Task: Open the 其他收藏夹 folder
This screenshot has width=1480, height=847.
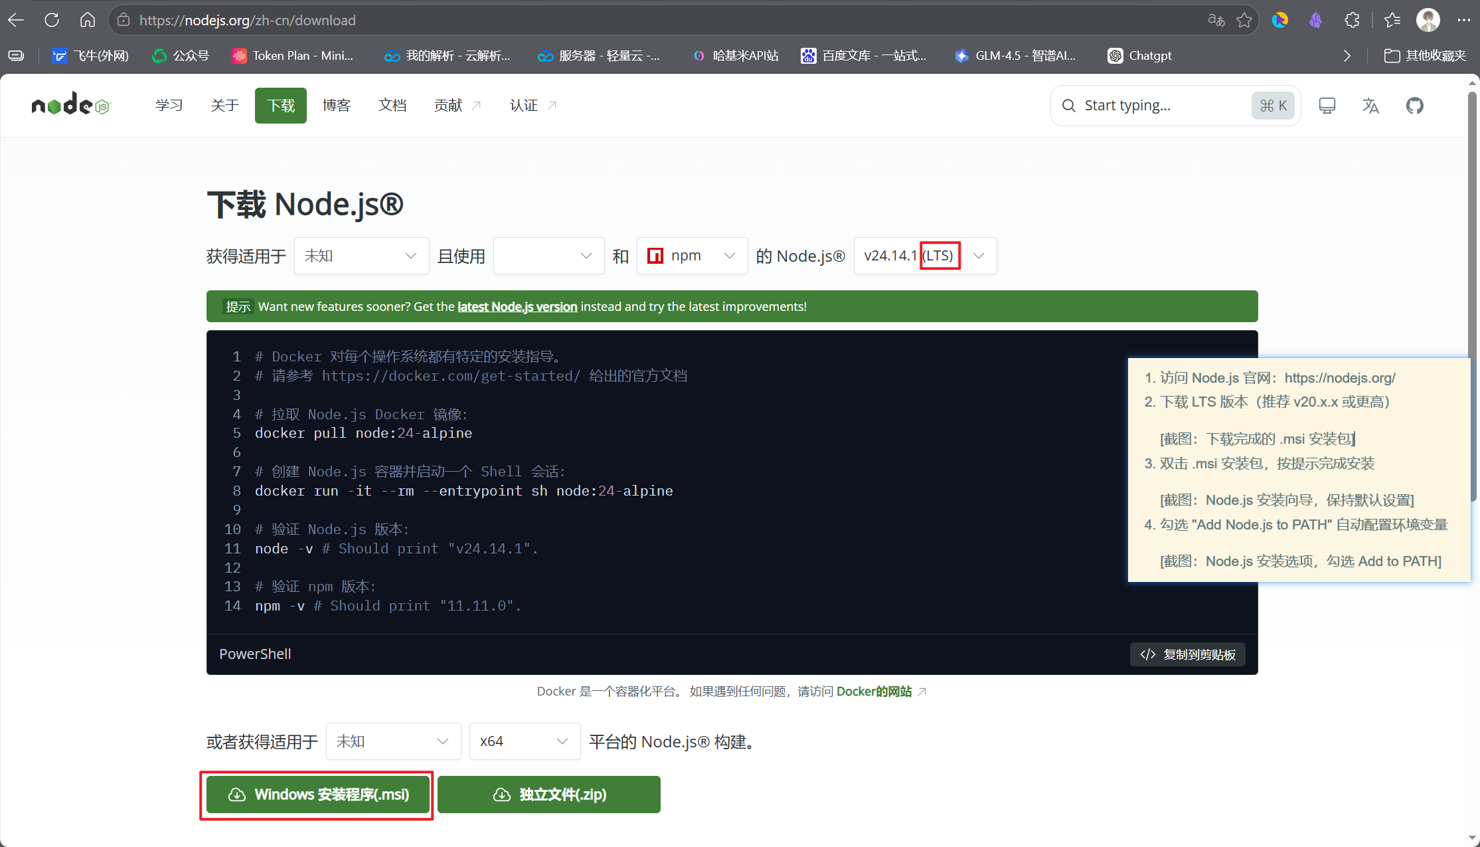Action: tap(1425, 56)
